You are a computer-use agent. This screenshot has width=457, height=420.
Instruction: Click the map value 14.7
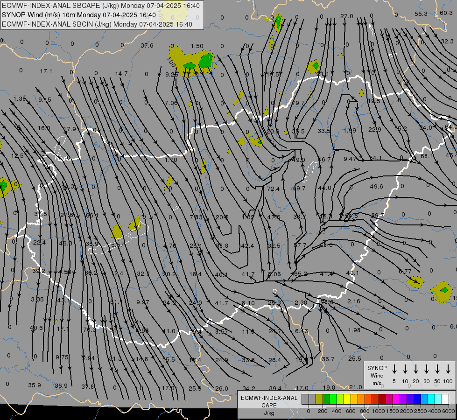click(x=121, y=73)
